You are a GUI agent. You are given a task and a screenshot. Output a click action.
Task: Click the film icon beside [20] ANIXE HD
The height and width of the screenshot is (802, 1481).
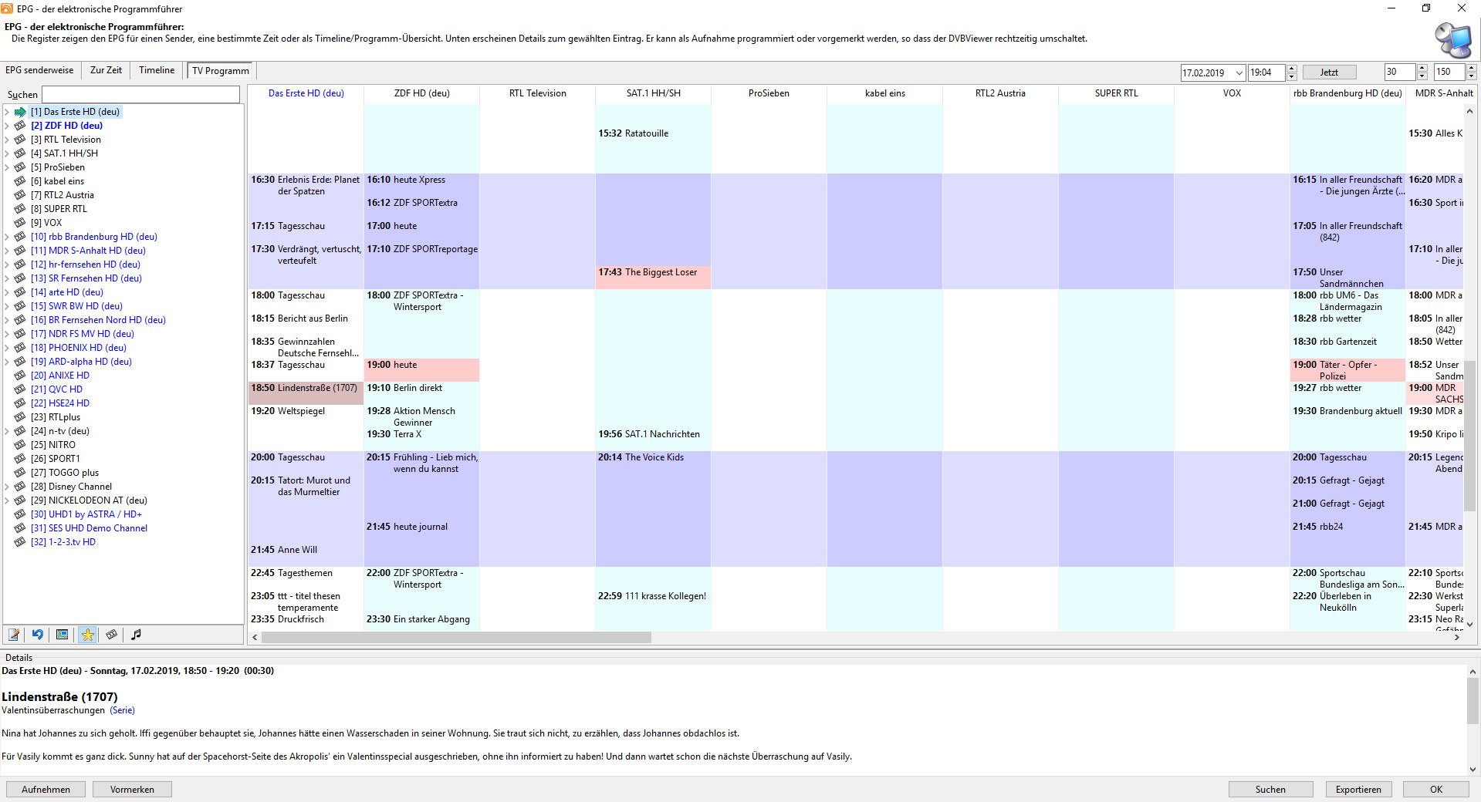pos(20,376)
